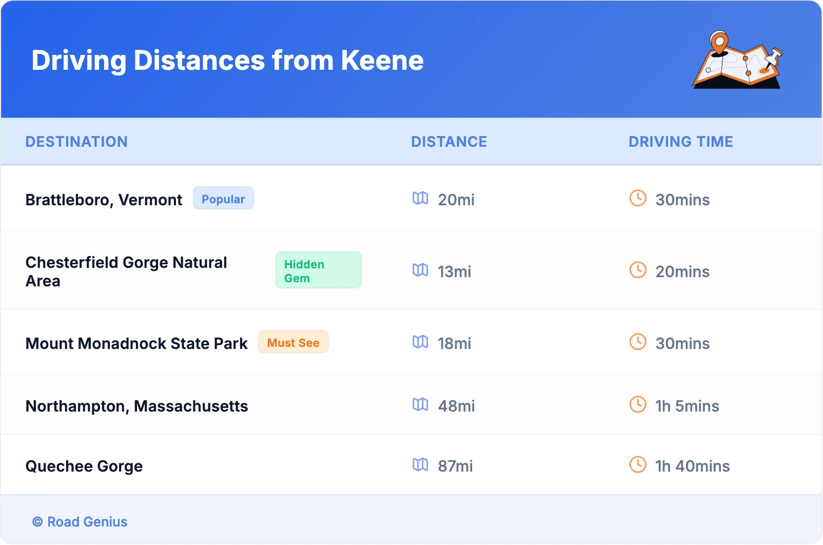Screen dimensions: 823x545
Task: Click the 48mi distance value
Action: 456,406
